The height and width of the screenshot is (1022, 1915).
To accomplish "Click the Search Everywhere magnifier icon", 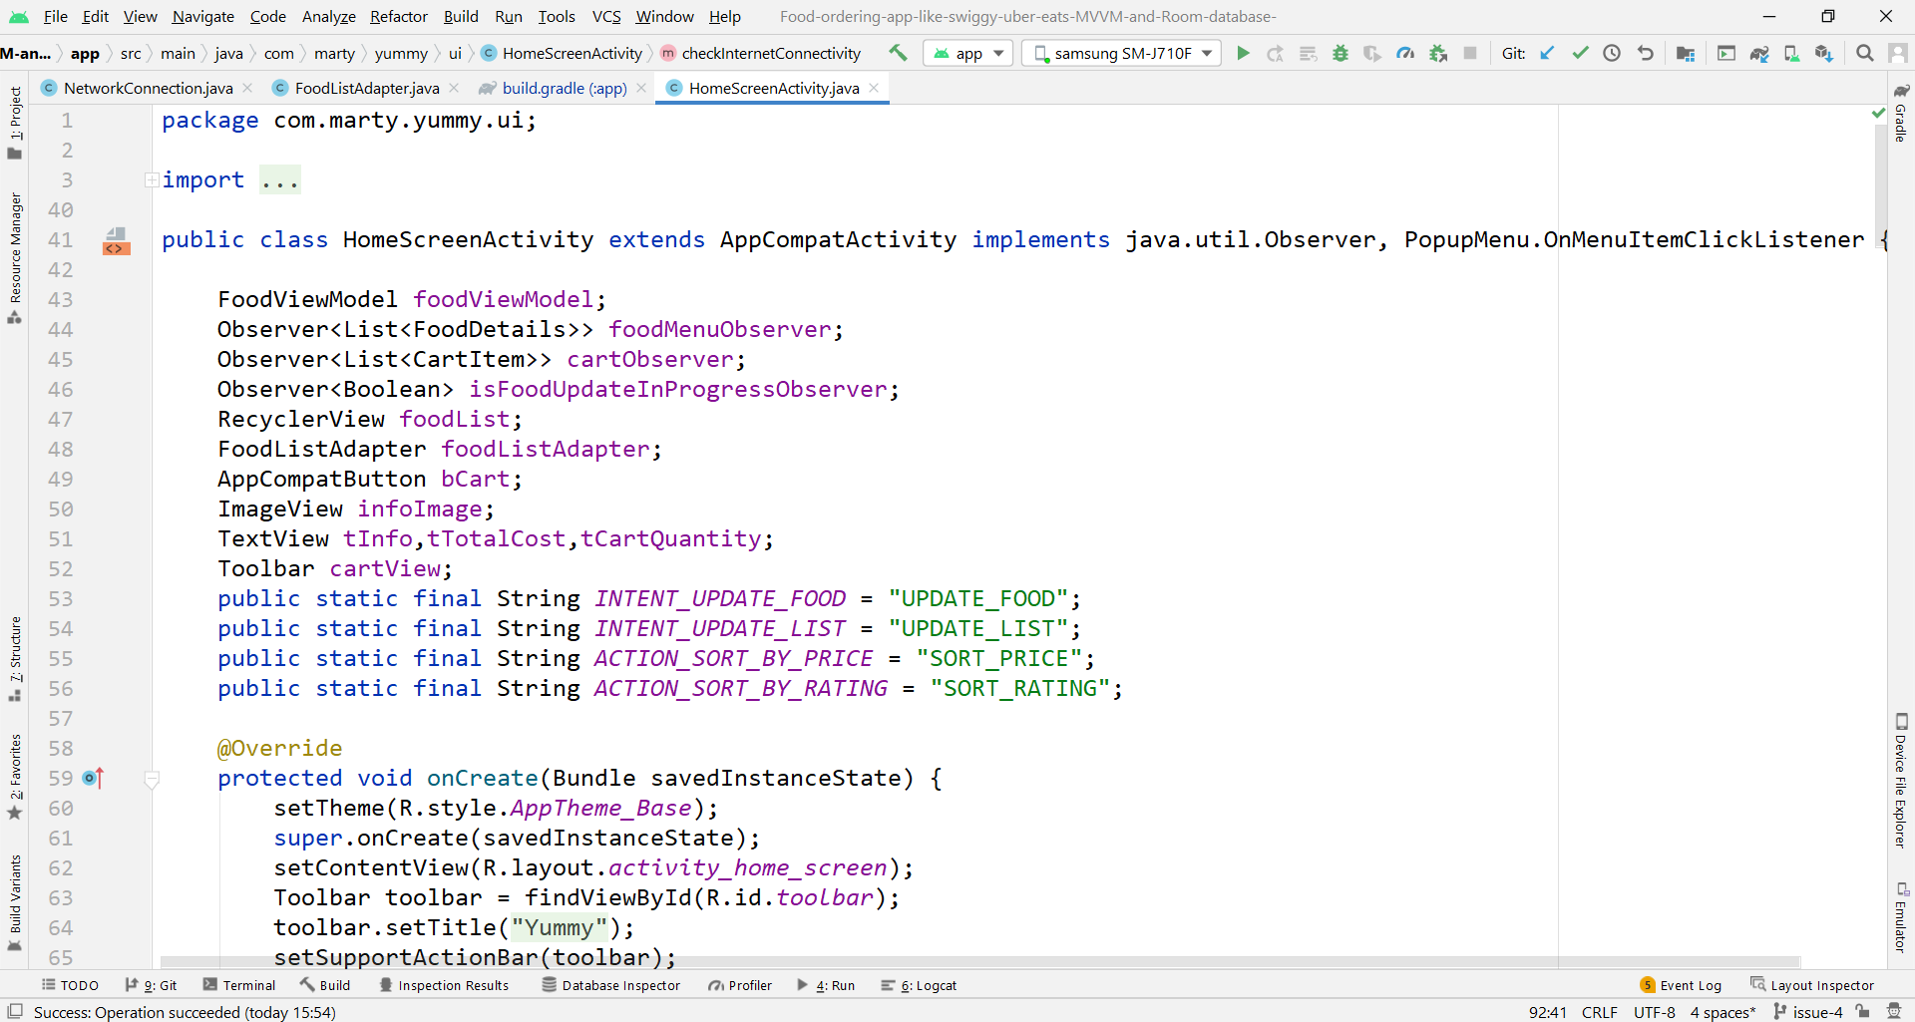I will 1864,53.
